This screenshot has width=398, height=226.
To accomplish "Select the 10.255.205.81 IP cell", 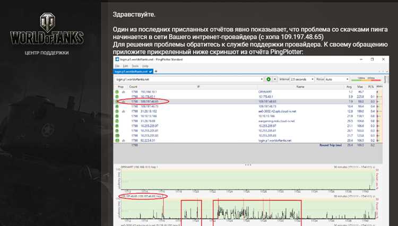I will coord(149,131).
